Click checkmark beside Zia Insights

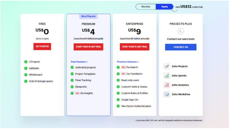point(72,93)
